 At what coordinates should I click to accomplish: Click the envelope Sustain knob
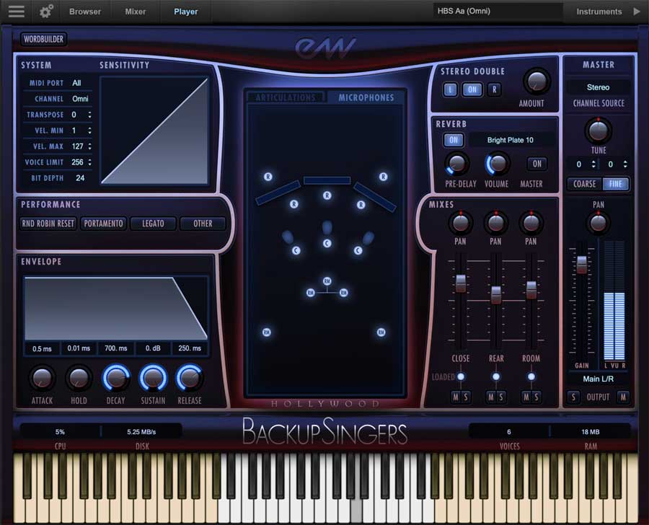pyautogui.click(x=153, y=378)
